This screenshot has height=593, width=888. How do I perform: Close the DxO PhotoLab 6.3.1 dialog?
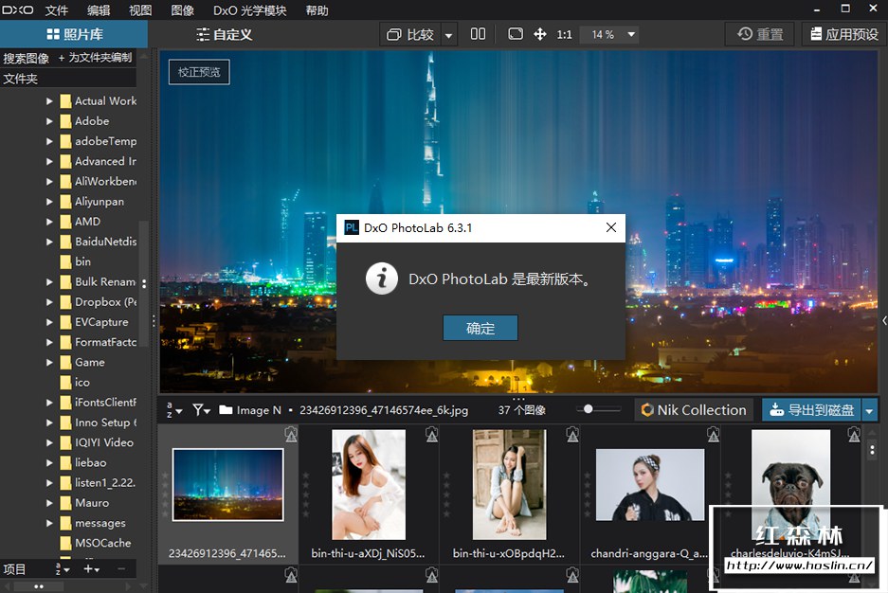point(611,227)
